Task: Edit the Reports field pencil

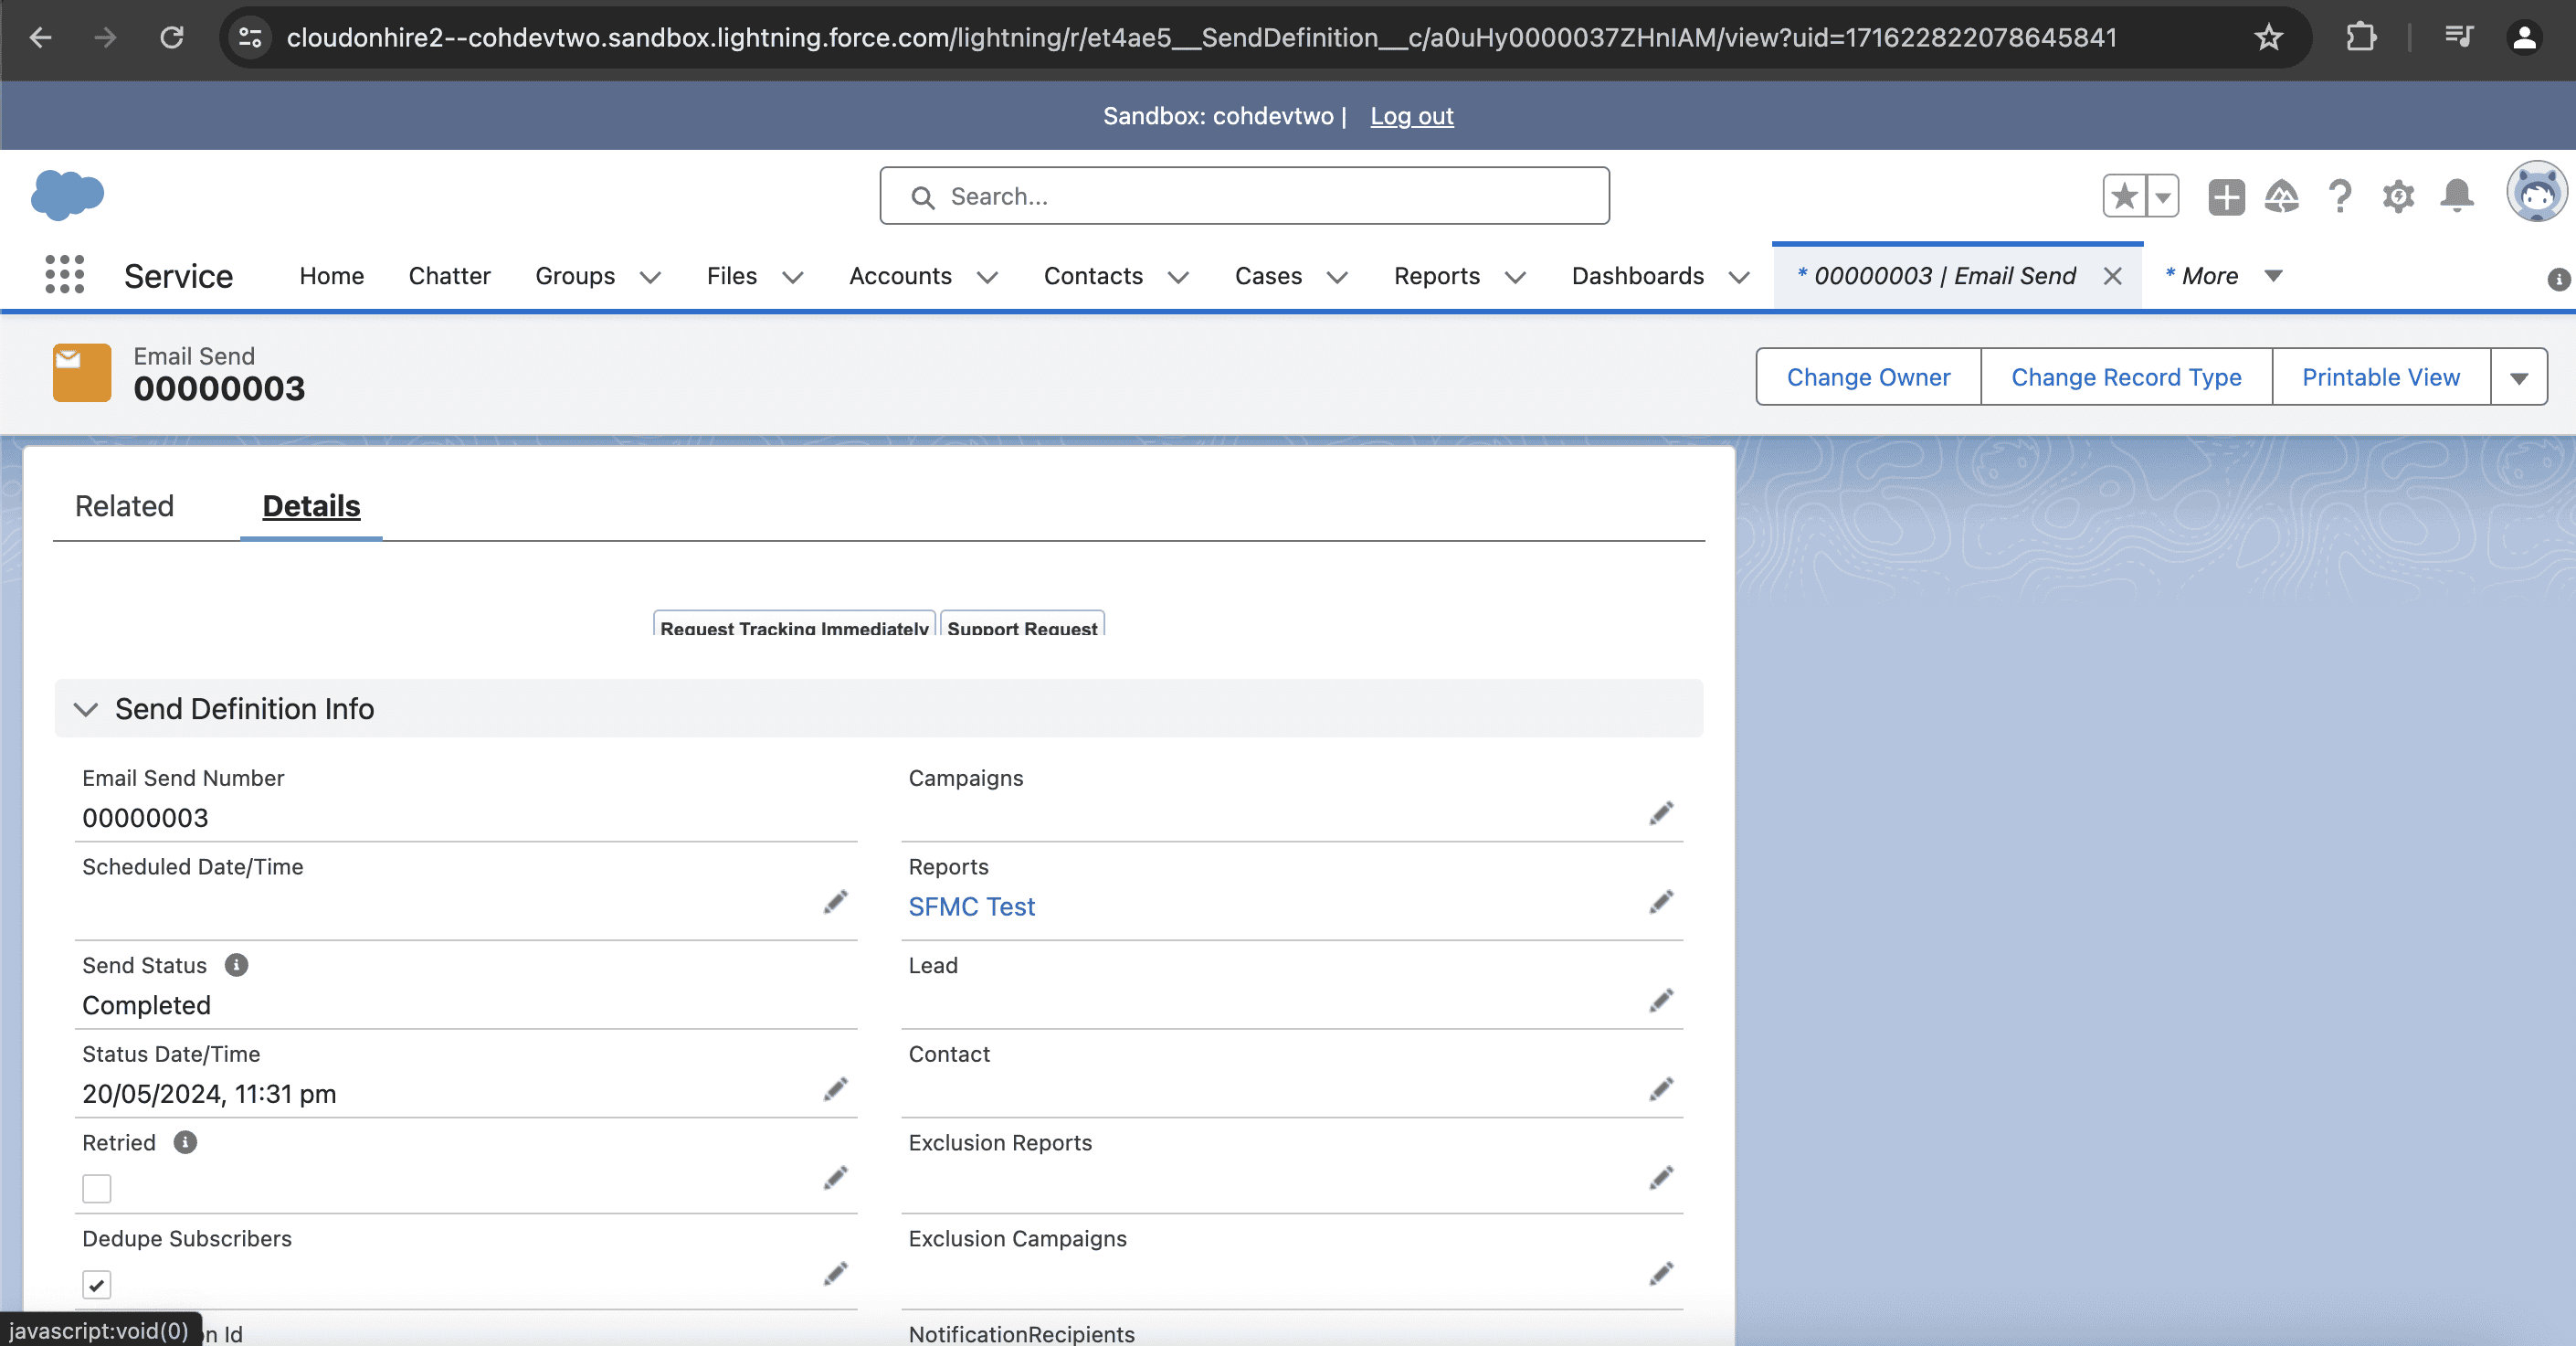Action: point(1661,903)
